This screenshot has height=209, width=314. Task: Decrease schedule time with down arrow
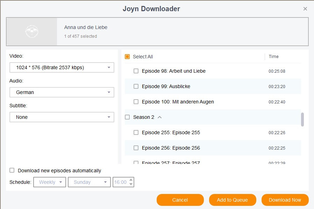tap(131, 185)
